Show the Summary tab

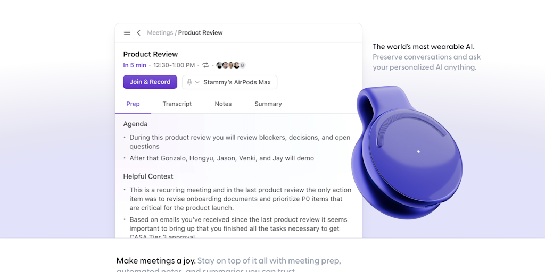(x=268, y=104)
